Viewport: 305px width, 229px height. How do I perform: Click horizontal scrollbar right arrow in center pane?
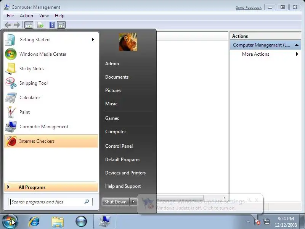click(224, 198)
